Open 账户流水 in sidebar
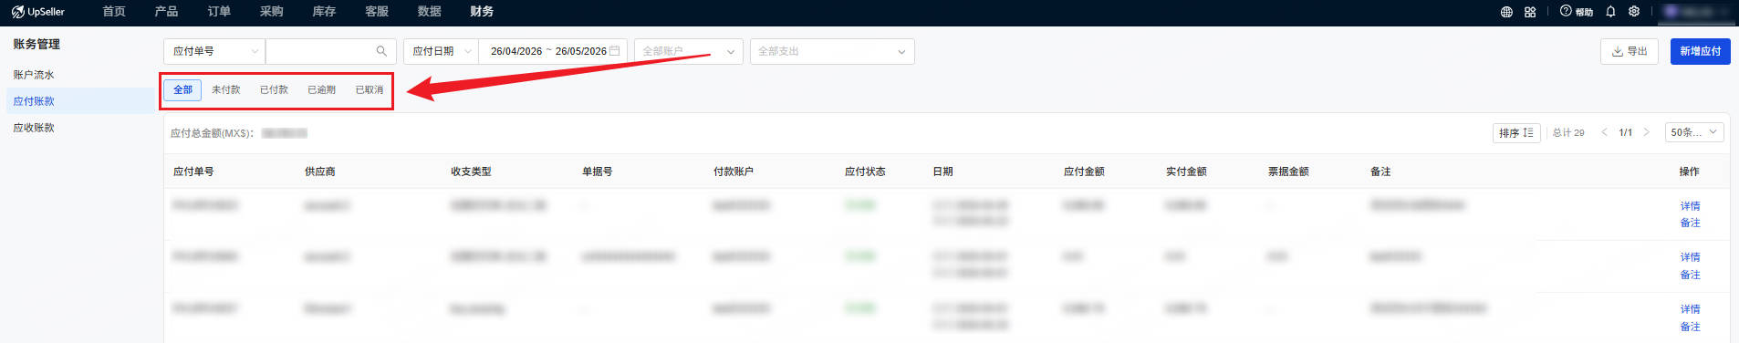The image size is (1739, 343). pos(34,75)
